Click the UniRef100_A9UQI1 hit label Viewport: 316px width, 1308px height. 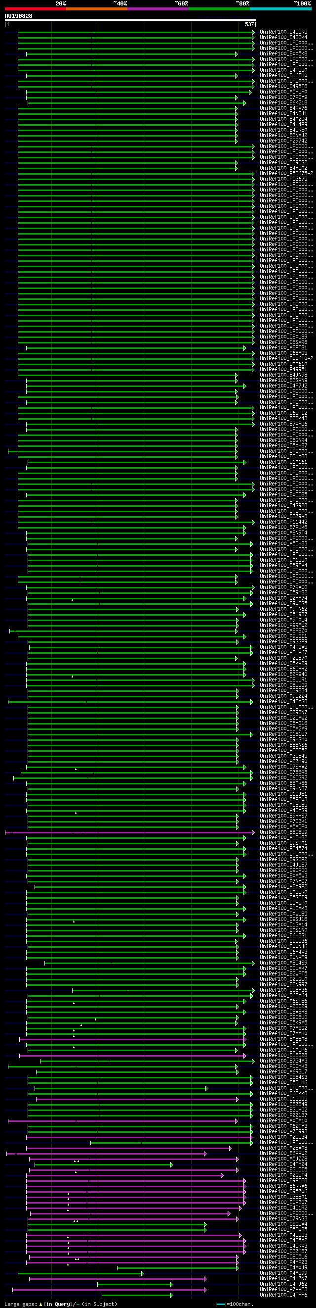point(283,636)
